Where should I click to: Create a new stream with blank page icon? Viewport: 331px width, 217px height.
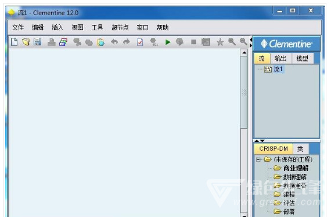14,42
